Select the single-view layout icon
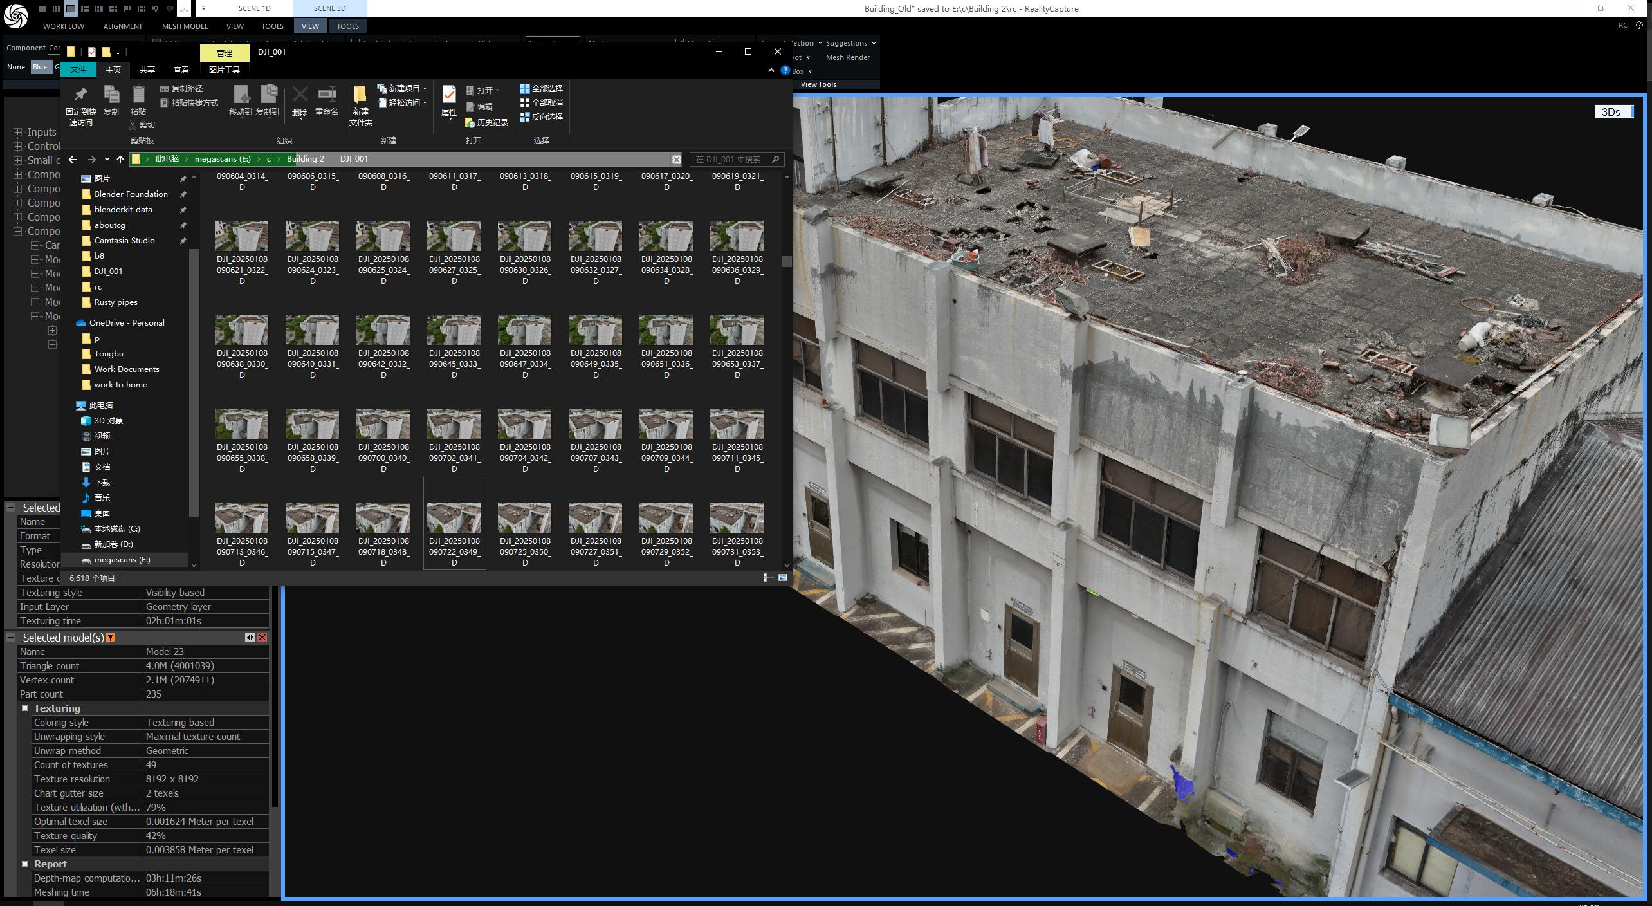Image resolution: width=1652 pixels, height=906 pixels. (x=42, y=8)
